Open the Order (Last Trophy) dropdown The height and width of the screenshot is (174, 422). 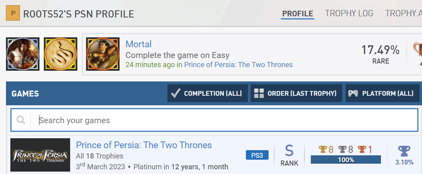click(296, 93)
